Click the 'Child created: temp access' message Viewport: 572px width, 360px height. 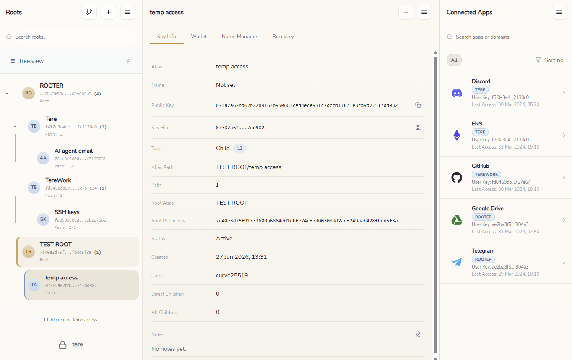coord(71,320)
